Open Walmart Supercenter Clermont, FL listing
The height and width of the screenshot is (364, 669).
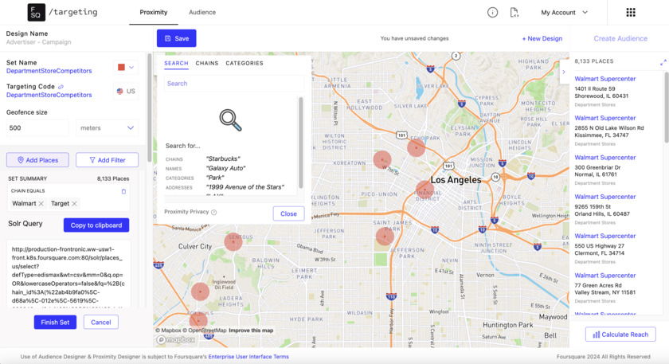(605, 236)
